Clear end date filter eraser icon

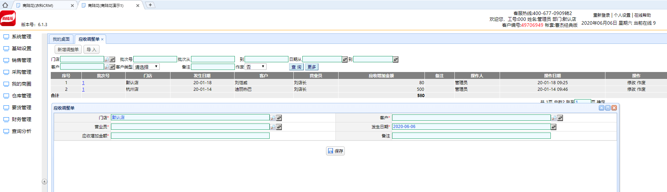pos(396,59)
